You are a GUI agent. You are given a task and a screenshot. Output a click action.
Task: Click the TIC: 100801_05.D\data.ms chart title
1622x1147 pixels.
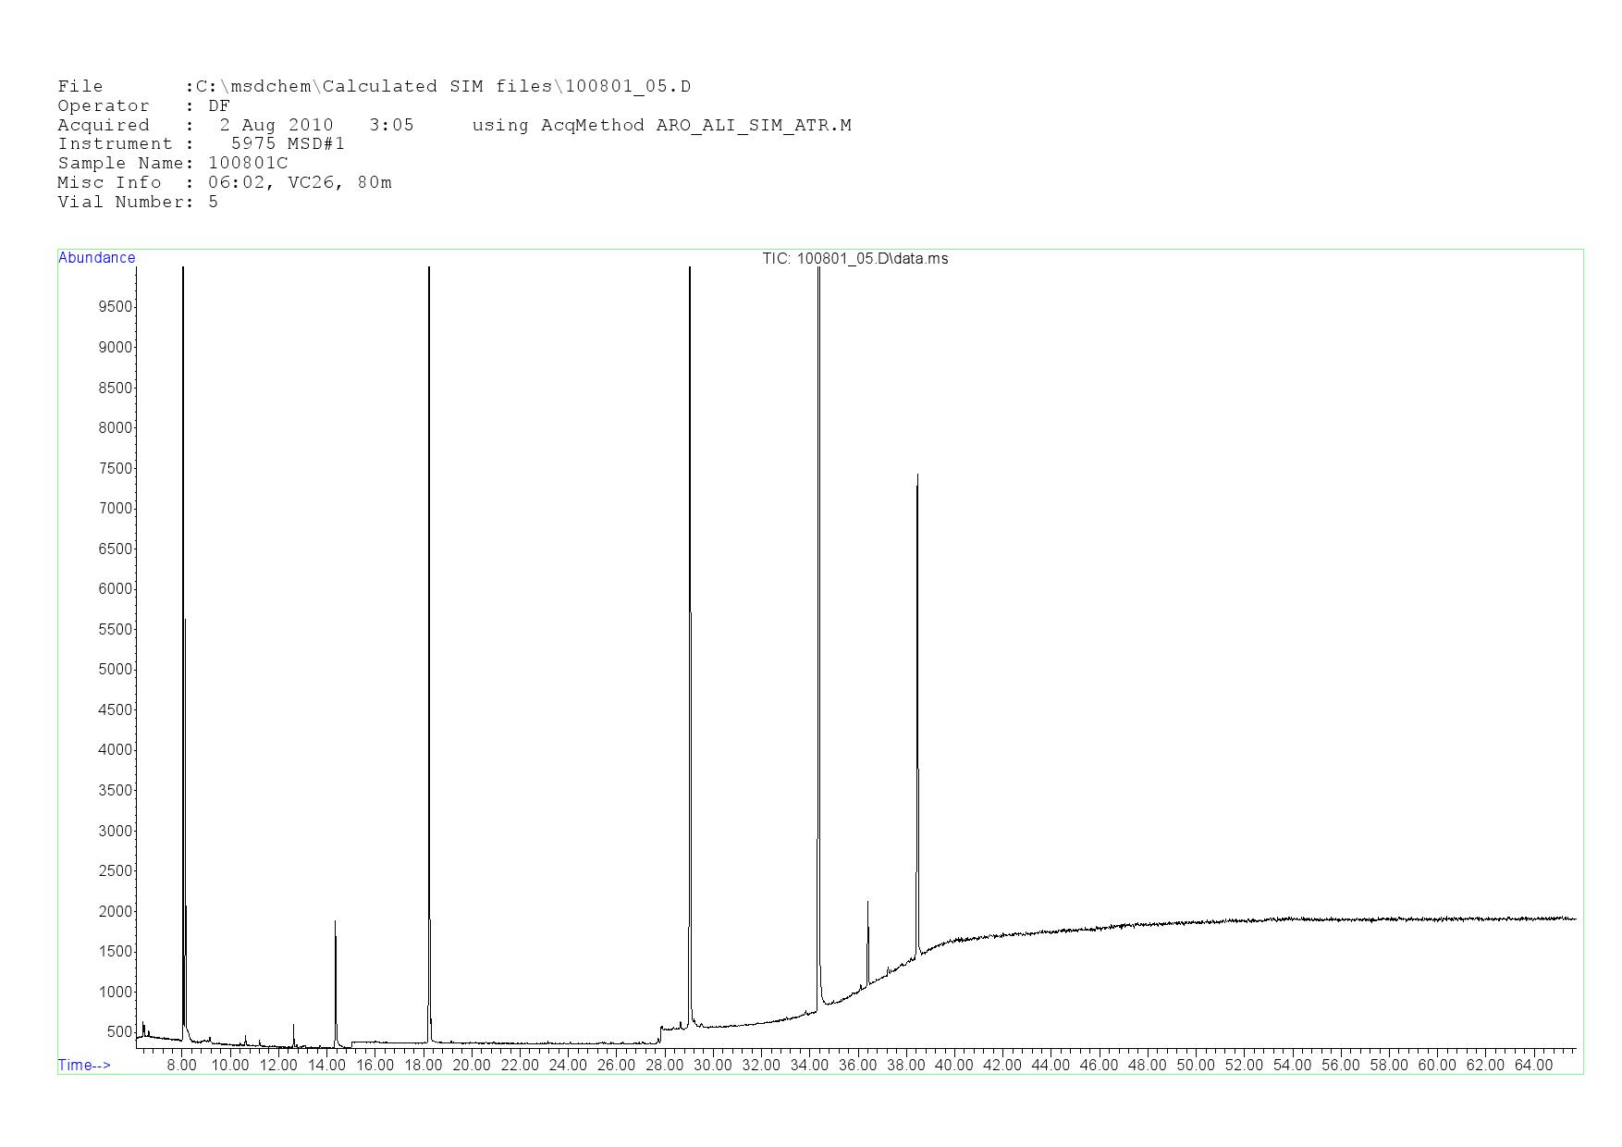854,259
